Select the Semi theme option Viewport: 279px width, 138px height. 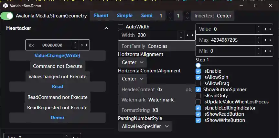147,16
